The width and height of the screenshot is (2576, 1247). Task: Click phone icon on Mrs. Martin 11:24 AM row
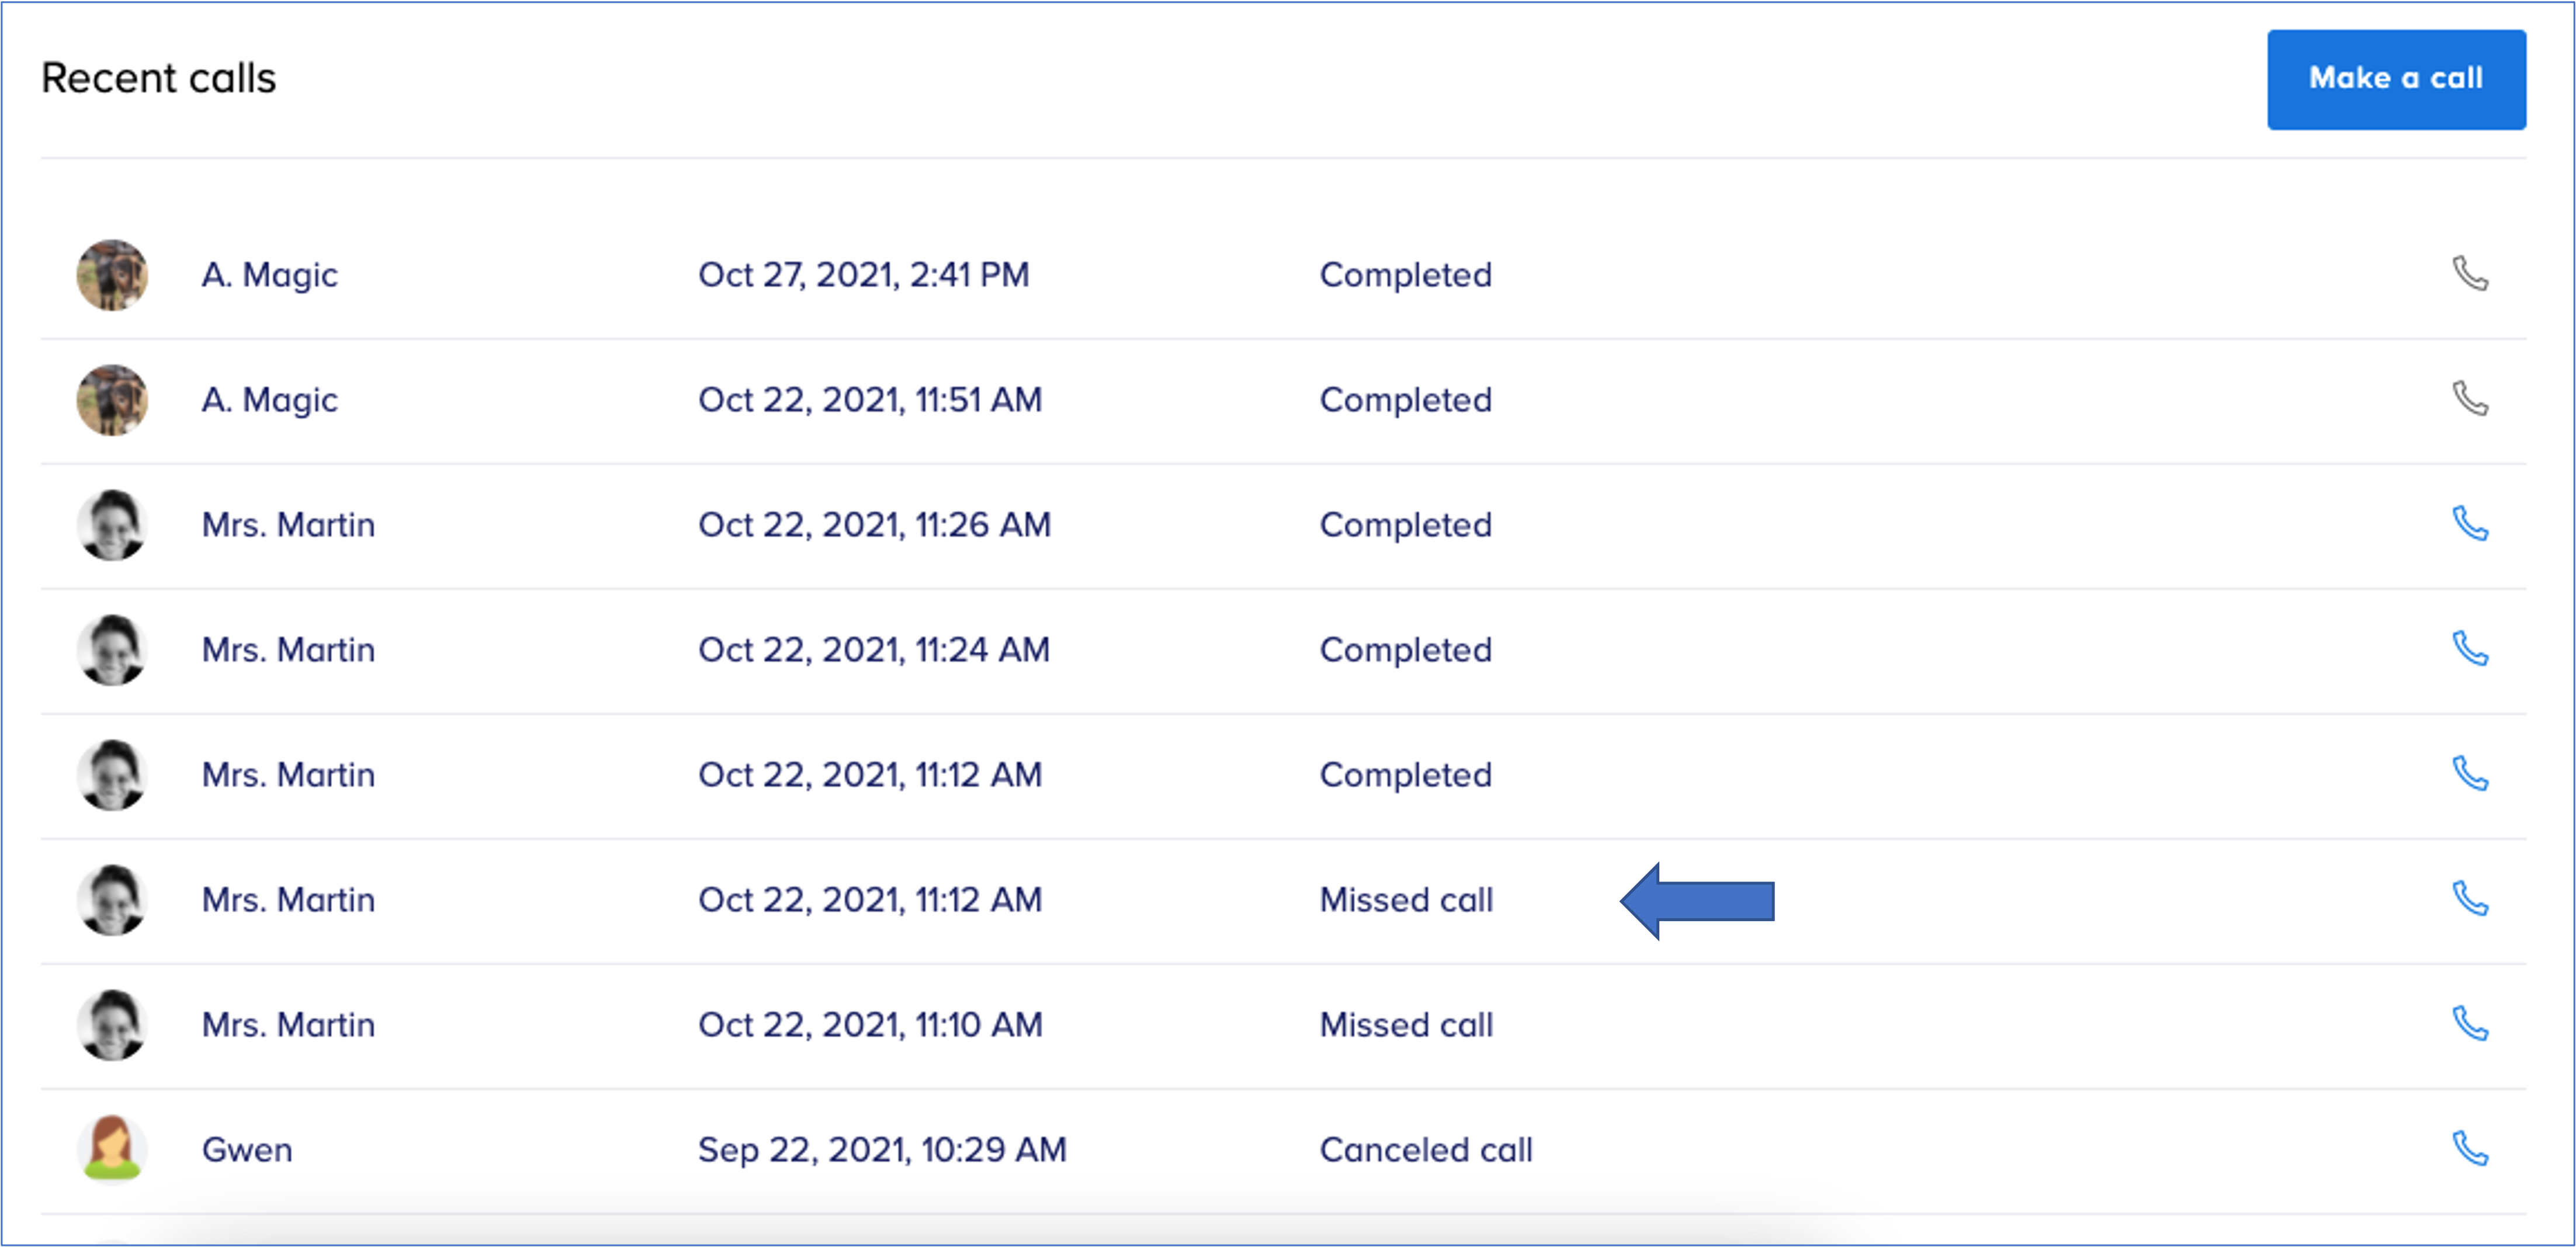pos(2469,649)
